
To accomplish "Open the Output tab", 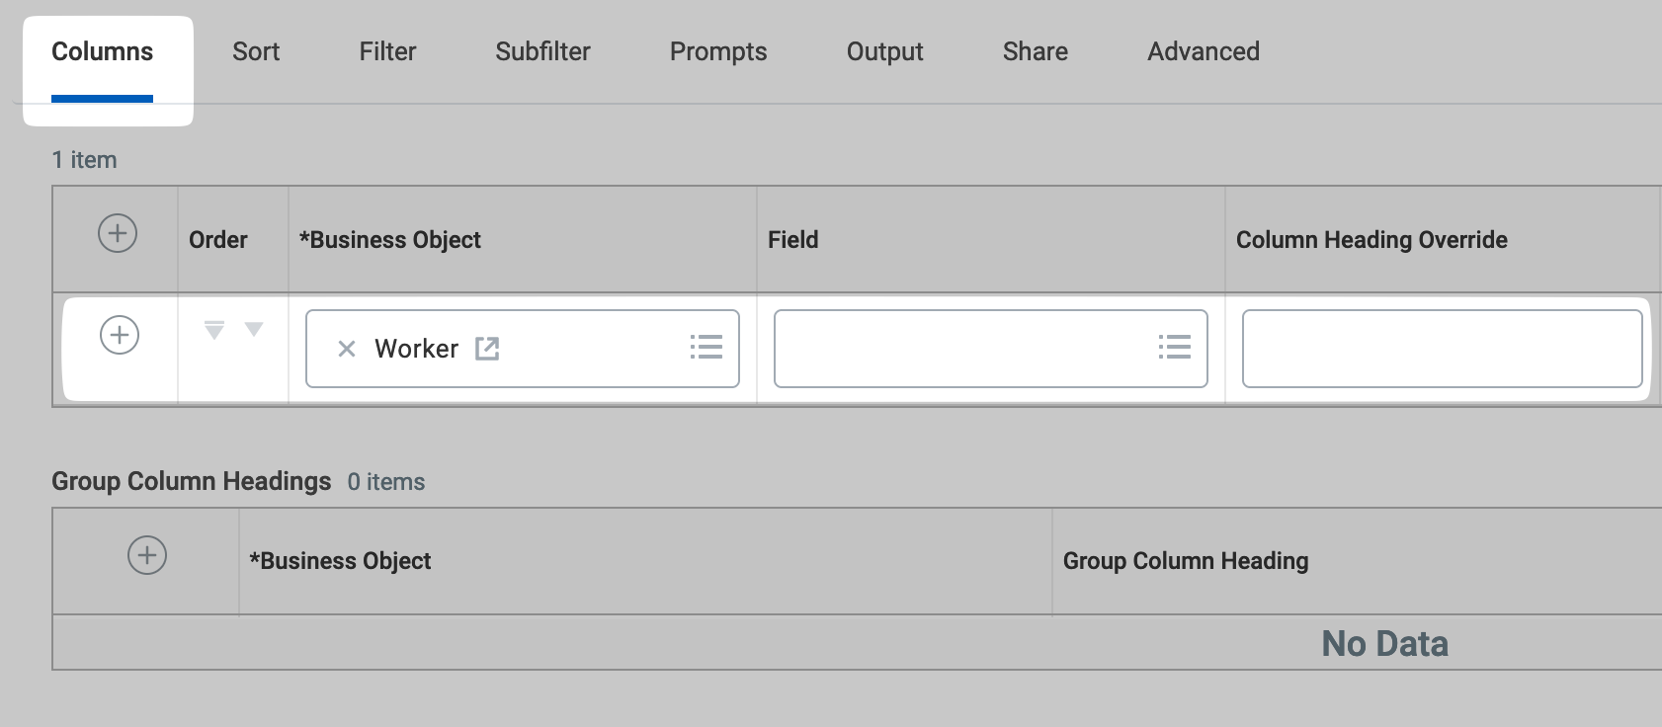I will click(x=884, y=51).
